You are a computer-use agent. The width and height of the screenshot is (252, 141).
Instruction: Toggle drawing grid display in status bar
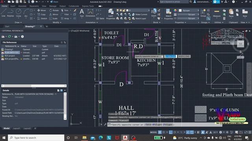[x=160, y=132]
